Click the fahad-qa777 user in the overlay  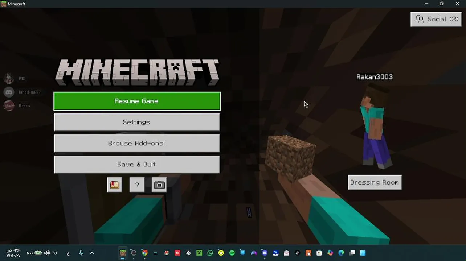pyautogui.click(x=22, y=92)
